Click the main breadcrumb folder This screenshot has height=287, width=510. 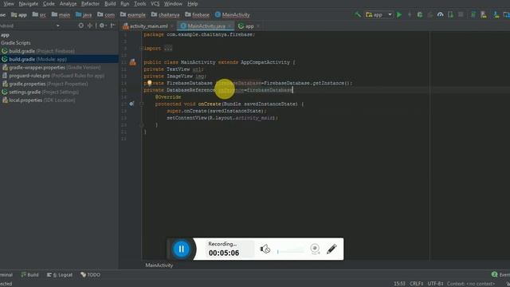(61, 14)
